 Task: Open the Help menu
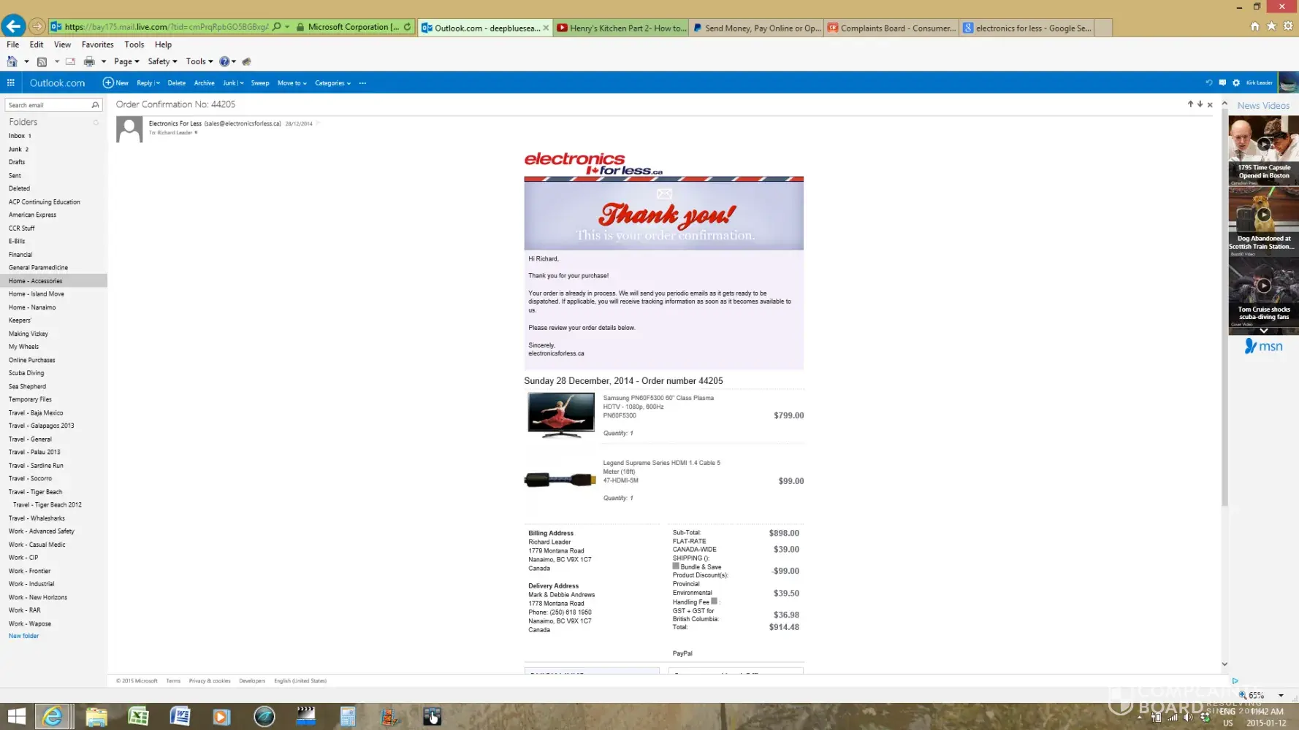pos(163,45)
